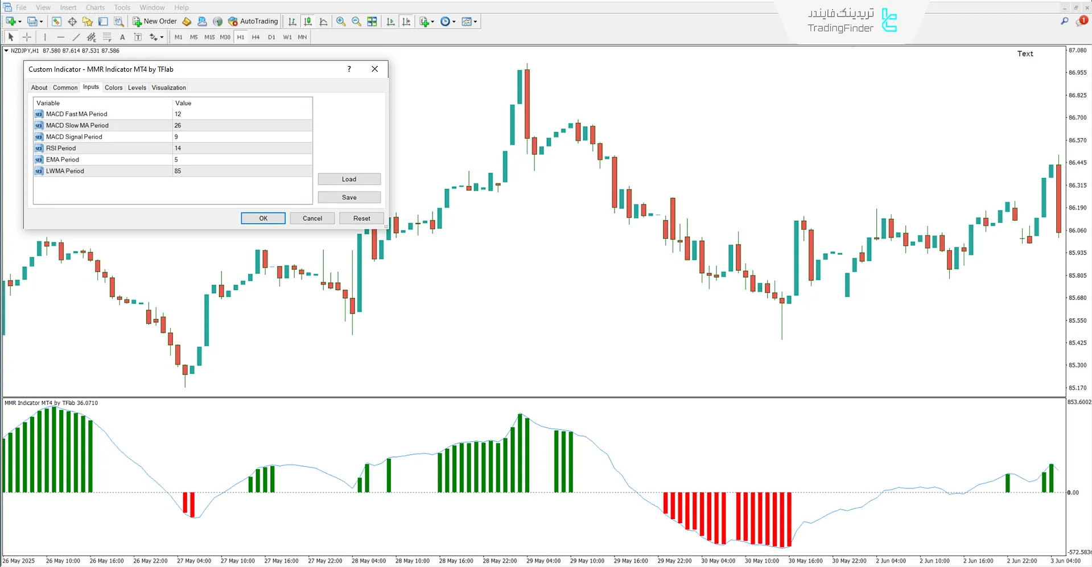1092x567 pixels.
Task: Toggle AutoTrading on
Action: 253,21
